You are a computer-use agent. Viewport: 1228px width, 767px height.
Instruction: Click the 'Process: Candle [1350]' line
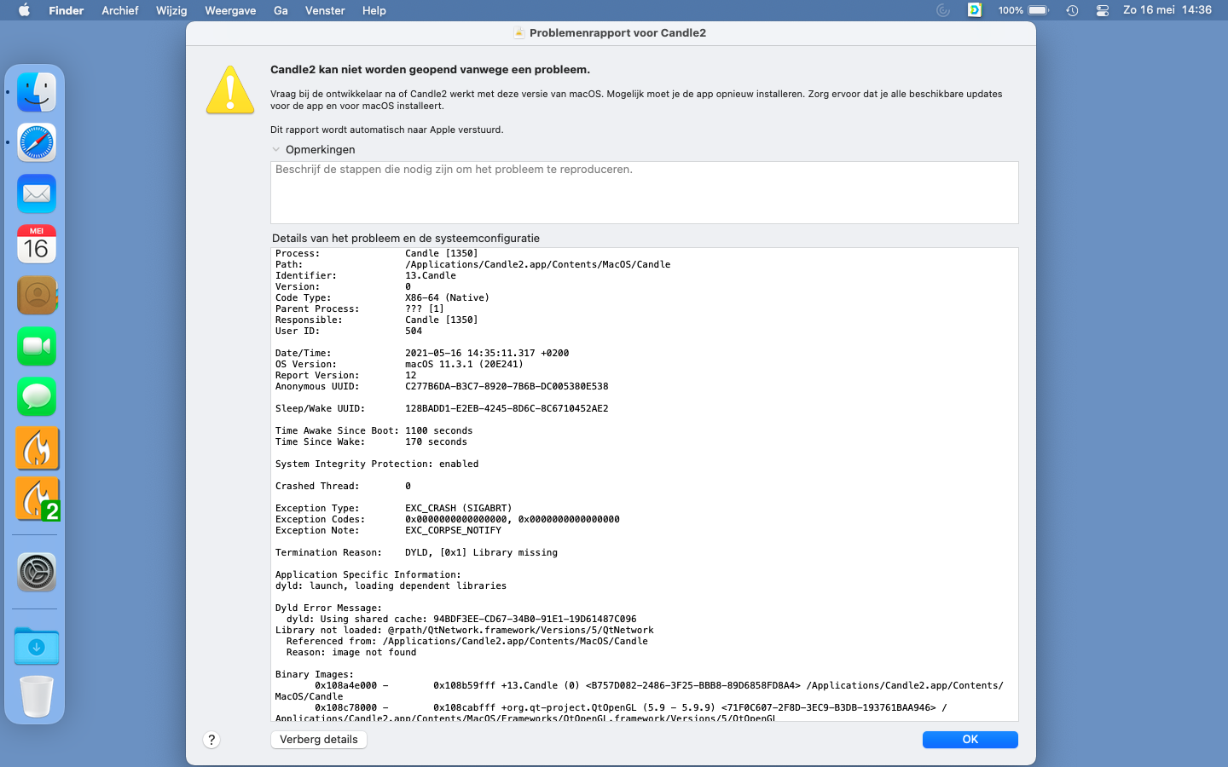point(376,253)
